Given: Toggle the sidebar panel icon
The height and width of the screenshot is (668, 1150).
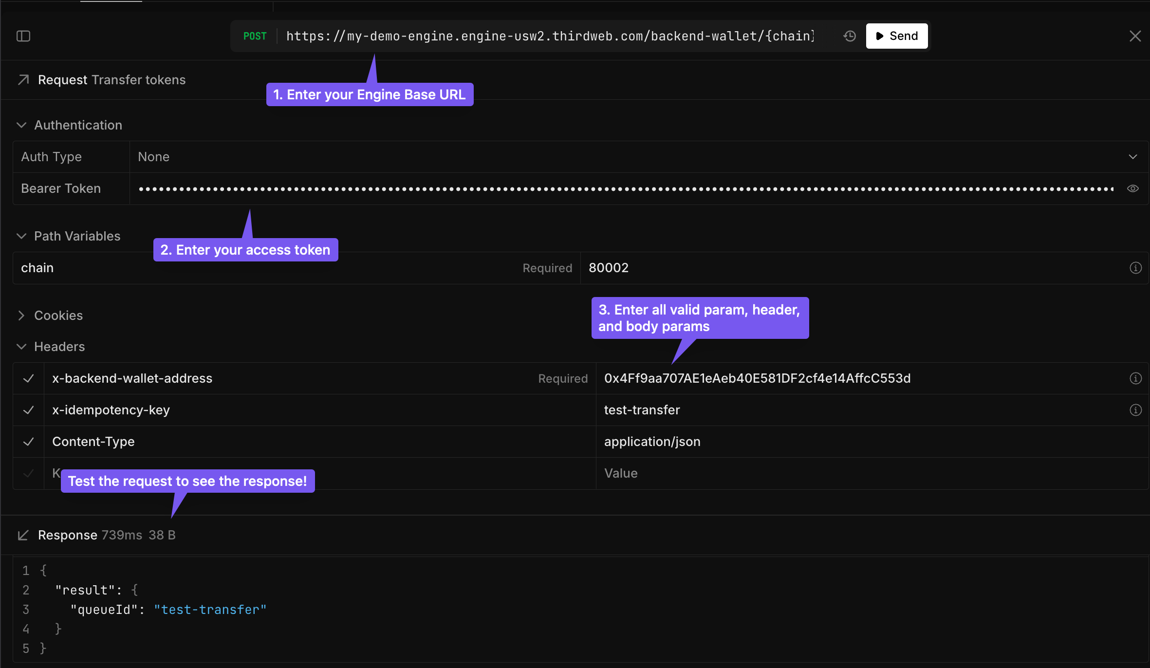Looking at the screenshot, I should click(23, 36).
